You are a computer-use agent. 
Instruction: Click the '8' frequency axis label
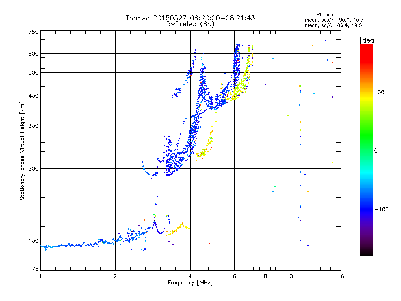tap(266, 276)
